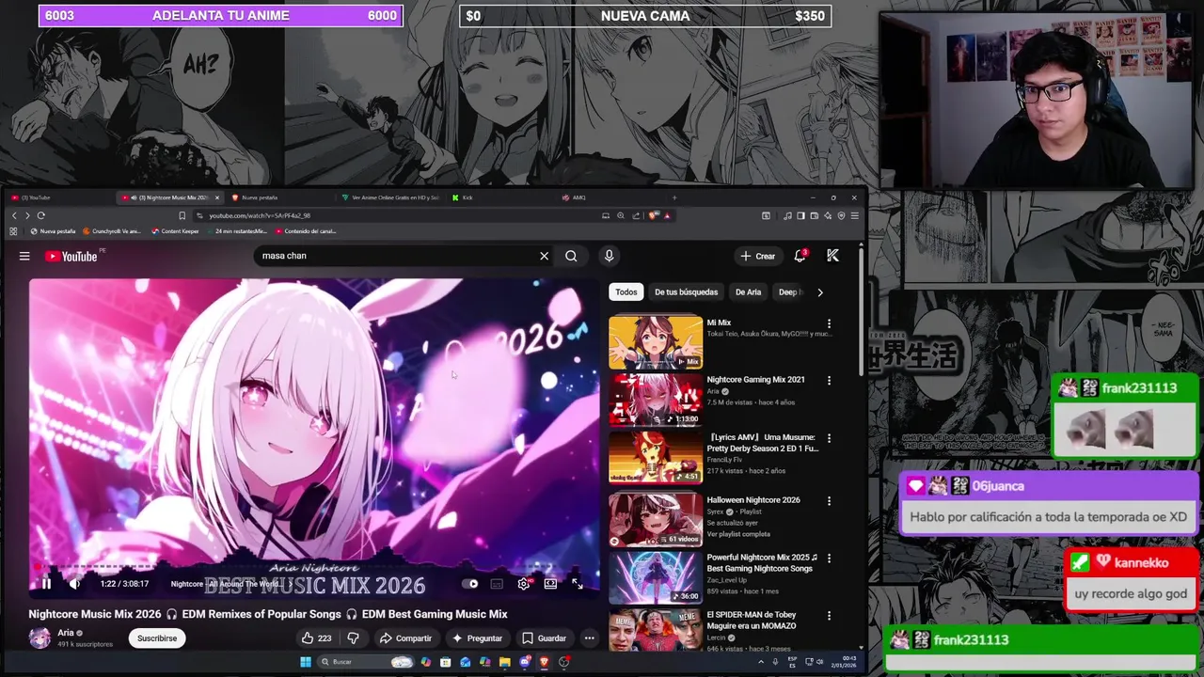Open 'Ver playlist completa' link

(x=738, y=534)
